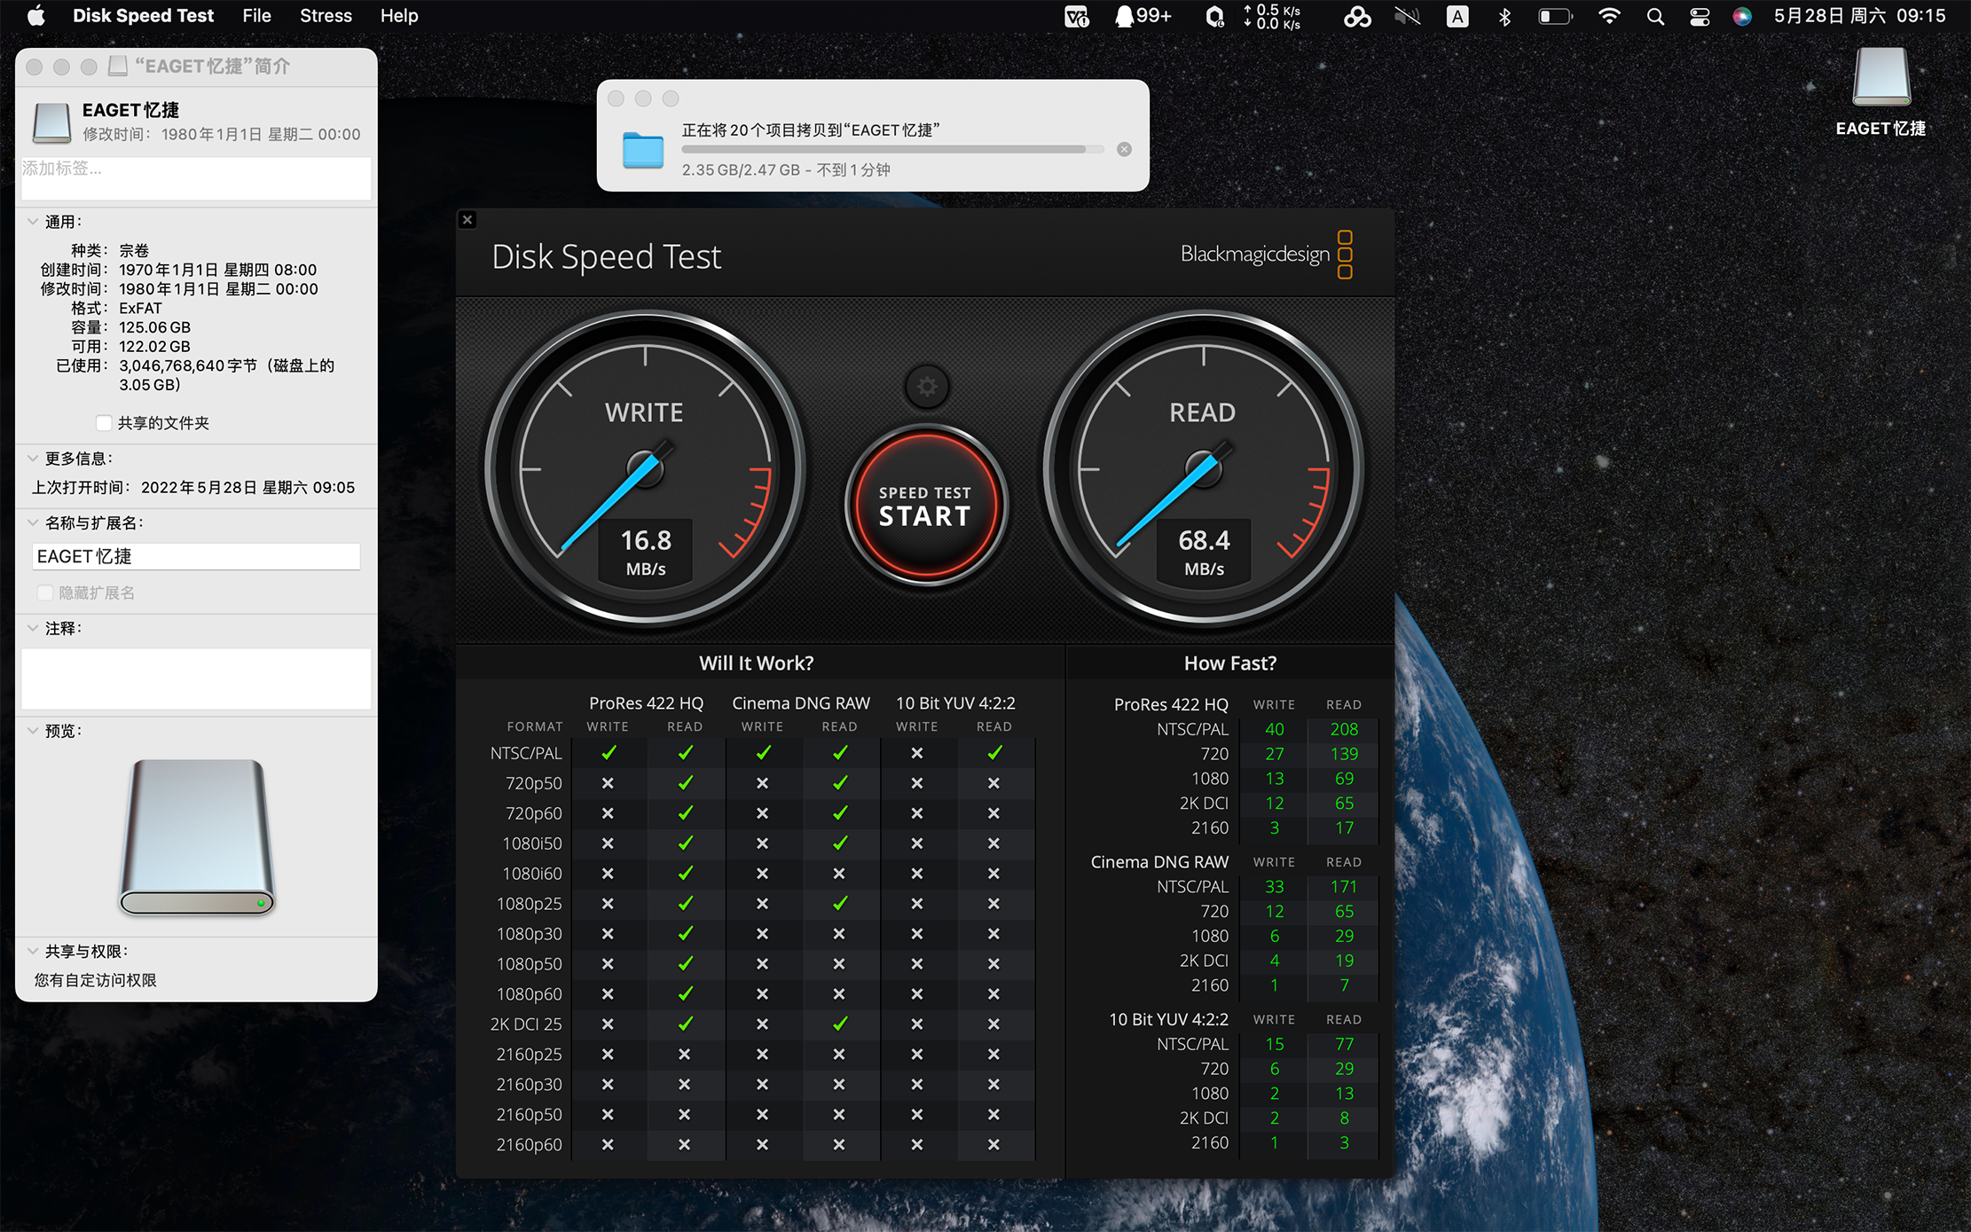Viewport: 1971px width, 1232px height.
Task: Click the 2160p30 format row label
Action: click(x=530, y=1084)
